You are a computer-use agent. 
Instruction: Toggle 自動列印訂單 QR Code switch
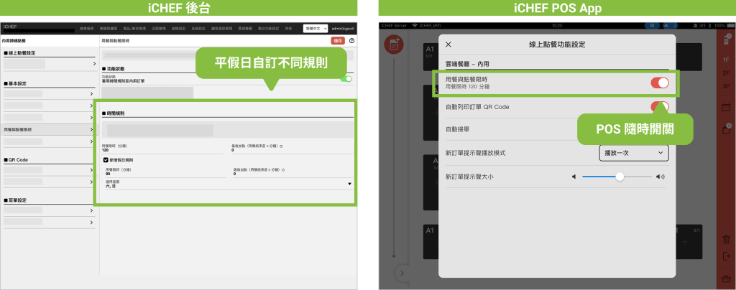(659, 107)
